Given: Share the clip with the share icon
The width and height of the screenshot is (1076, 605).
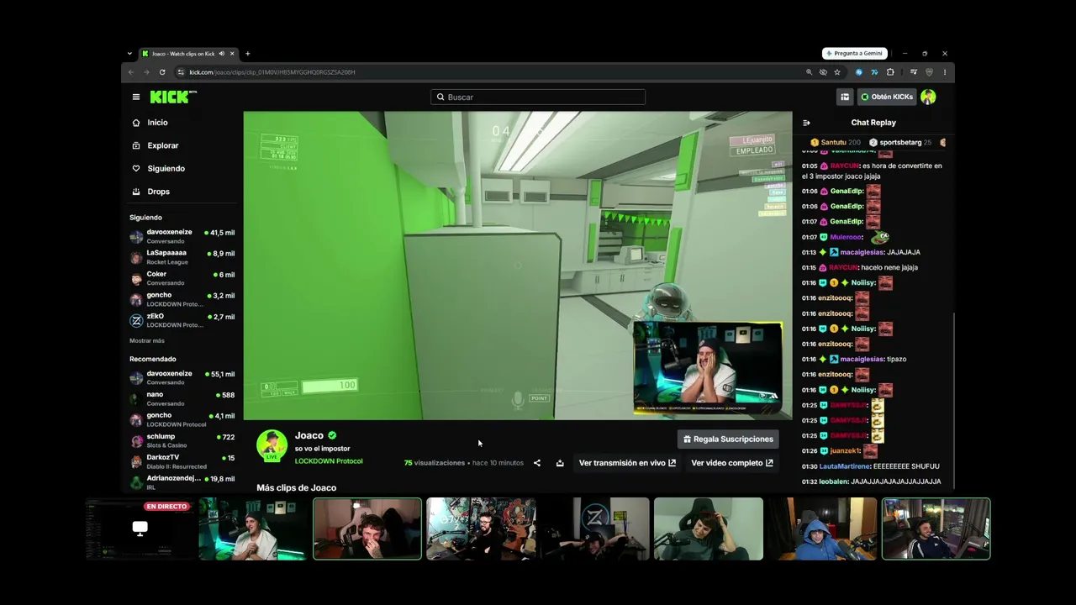Looking at the screenshot, I should pyautogui.click(x=537, y=463).
